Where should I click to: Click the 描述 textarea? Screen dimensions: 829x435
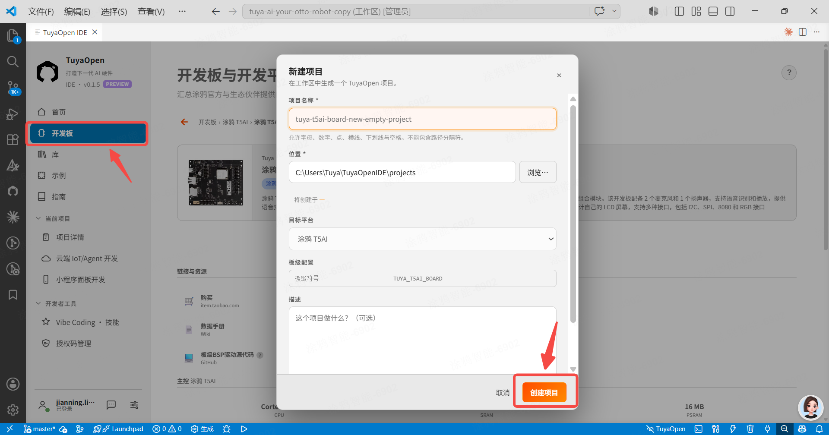(422, 340)
